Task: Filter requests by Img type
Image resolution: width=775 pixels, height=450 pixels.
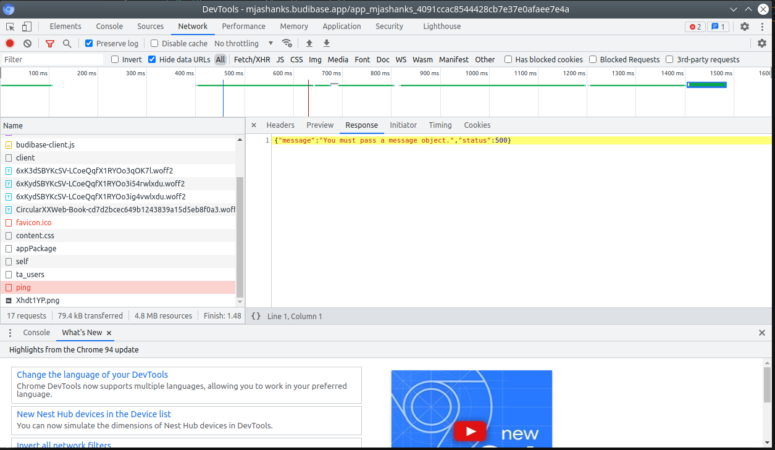Action: point(315,59)
